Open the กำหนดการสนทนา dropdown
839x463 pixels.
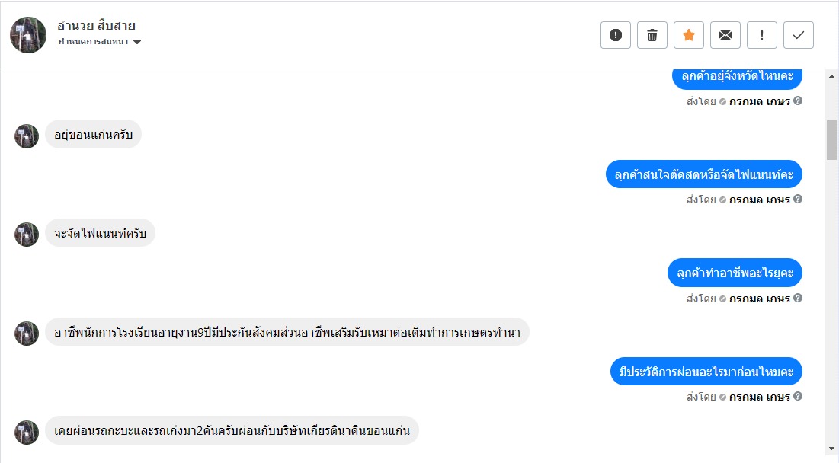click(x=100, y=42)
